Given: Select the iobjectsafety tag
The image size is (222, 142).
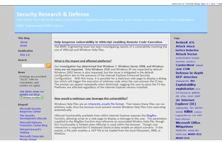Looking at the screenshot, I should 182,108.
